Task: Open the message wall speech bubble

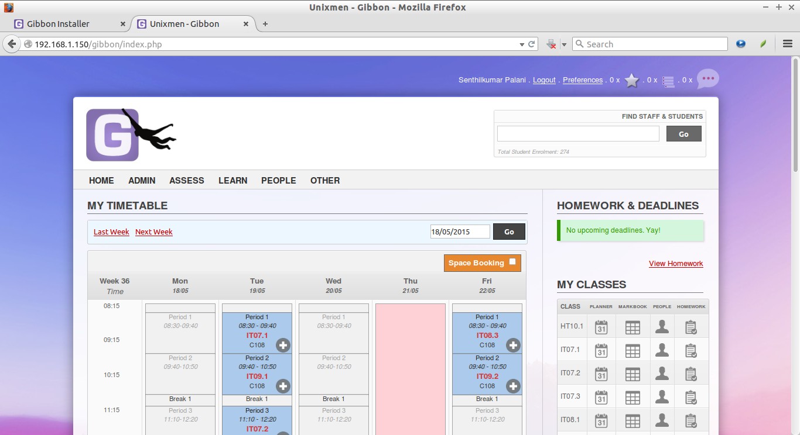Action: [x=707, y=79]
